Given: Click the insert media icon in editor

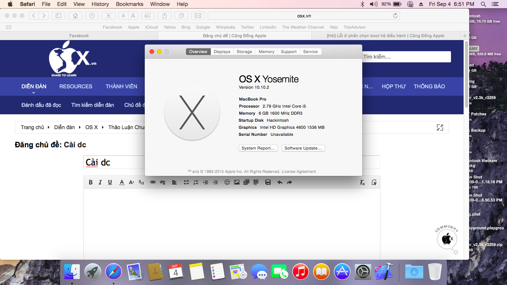Looking at the screenshot, I should (246, 182).
